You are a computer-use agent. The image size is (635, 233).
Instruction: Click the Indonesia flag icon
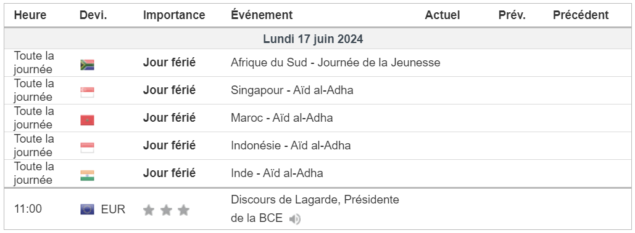point(87,148)
